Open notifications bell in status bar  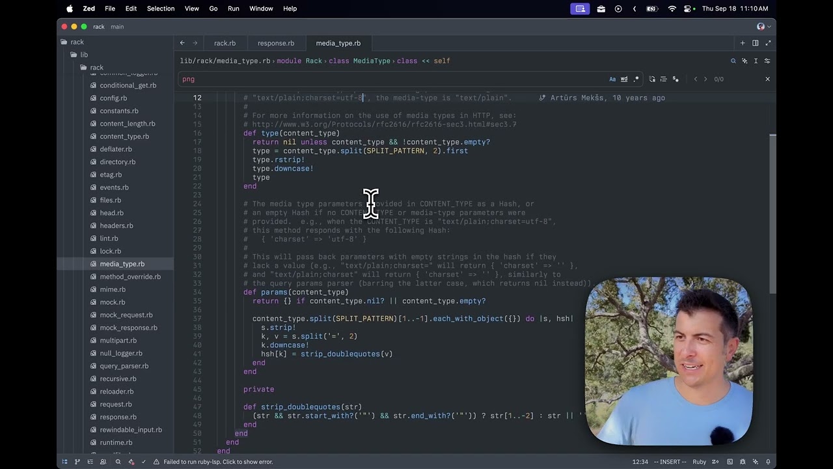click(768, 462)
